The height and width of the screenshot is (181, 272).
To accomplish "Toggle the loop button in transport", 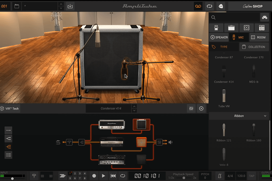I will point(122,176).
